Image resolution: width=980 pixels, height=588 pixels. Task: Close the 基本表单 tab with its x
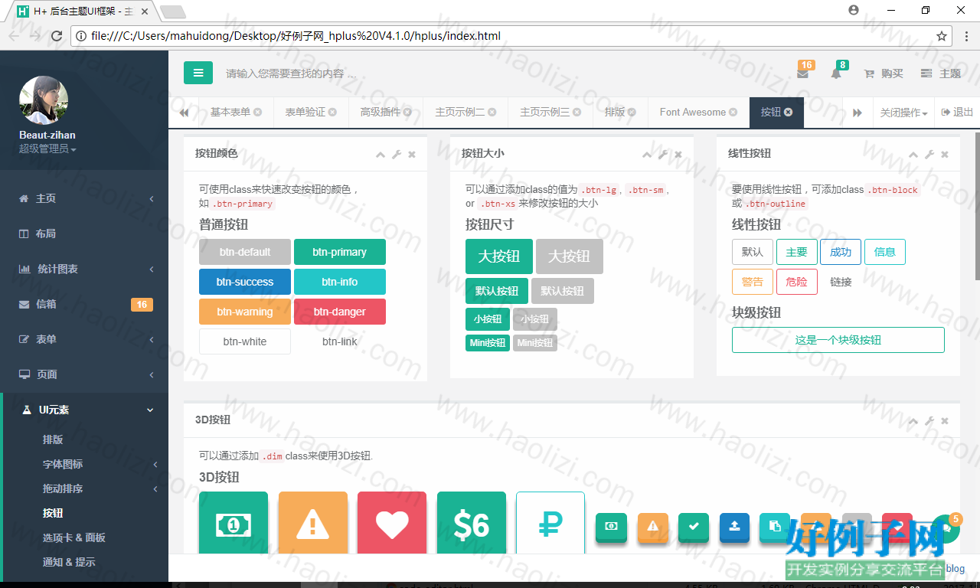258,112
